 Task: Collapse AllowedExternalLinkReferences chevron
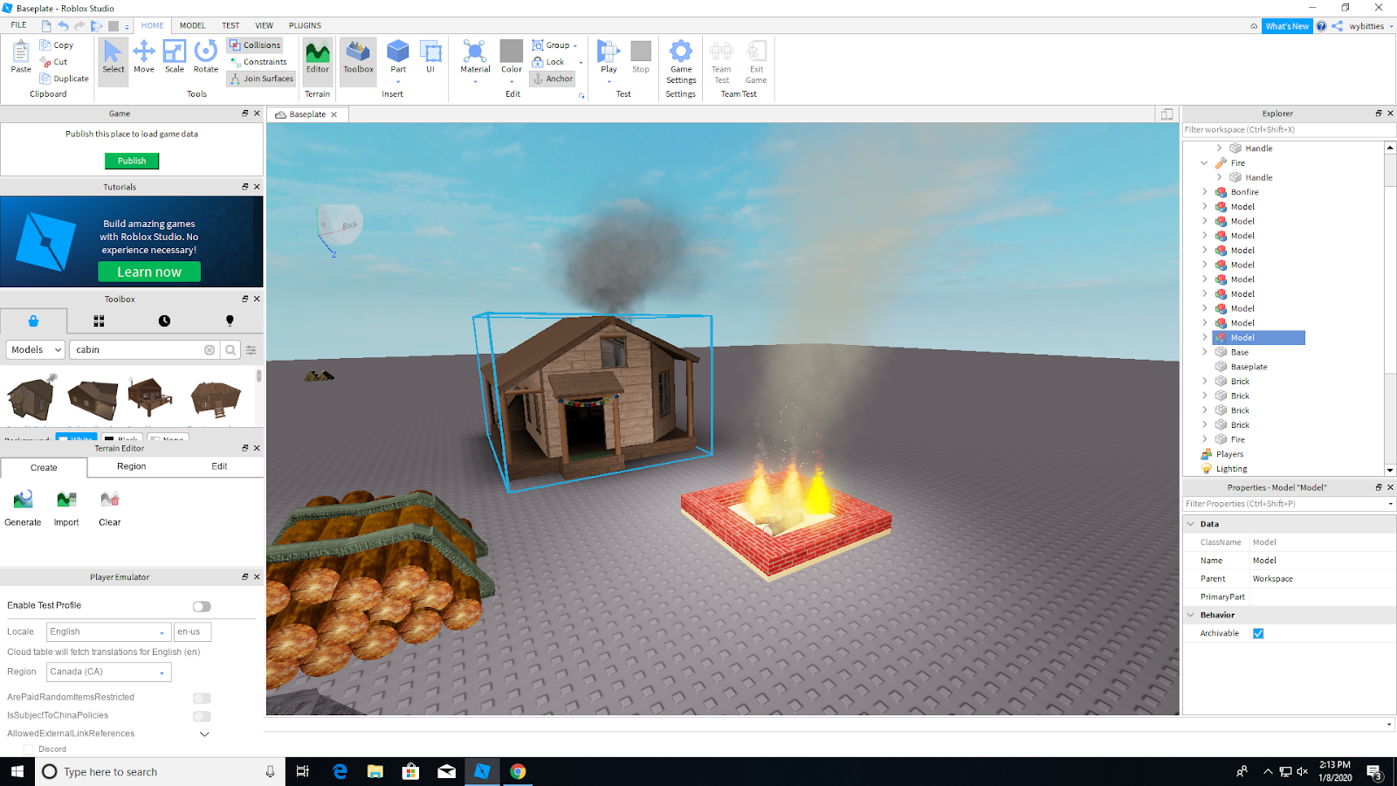pos(204,734)
